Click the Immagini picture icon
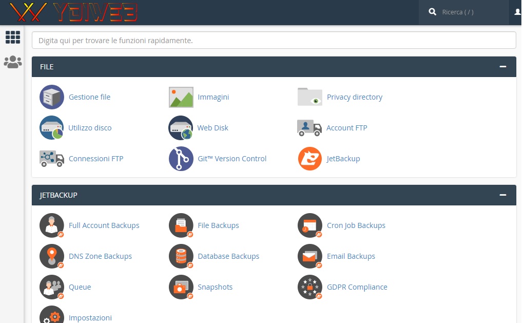 [181, 97]
